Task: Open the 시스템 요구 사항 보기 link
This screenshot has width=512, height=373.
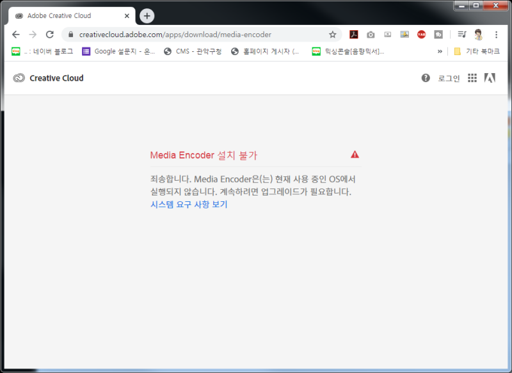Action: click(x=189, y=204)
